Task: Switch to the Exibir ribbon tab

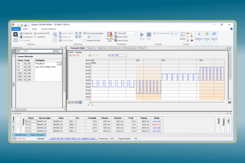Action: click(34, 29)
